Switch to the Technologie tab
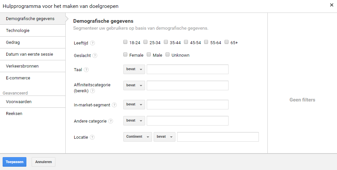Viewport: 337px width, 170px height. tap(33, 31)
